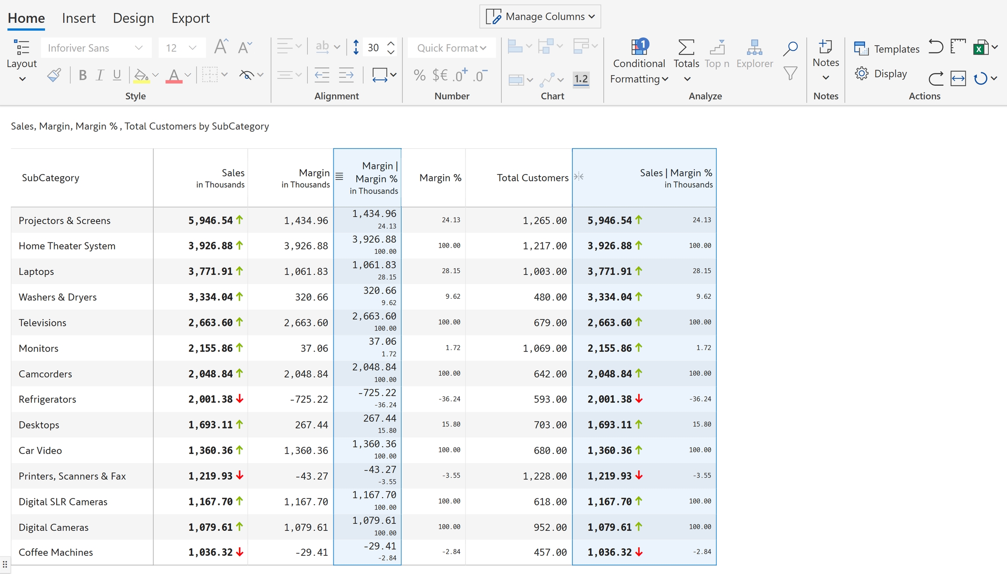Click the Excel export icon
Image resolution: width=1007 pixels, height=574 pixels.
980,48
